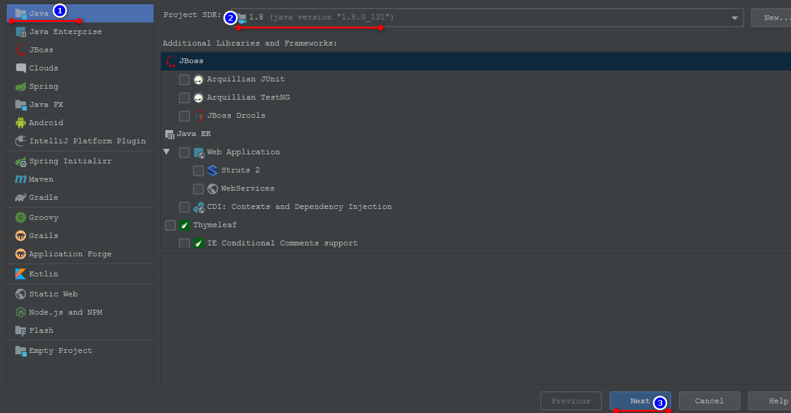Click the New... SDK button

(772, 18)
